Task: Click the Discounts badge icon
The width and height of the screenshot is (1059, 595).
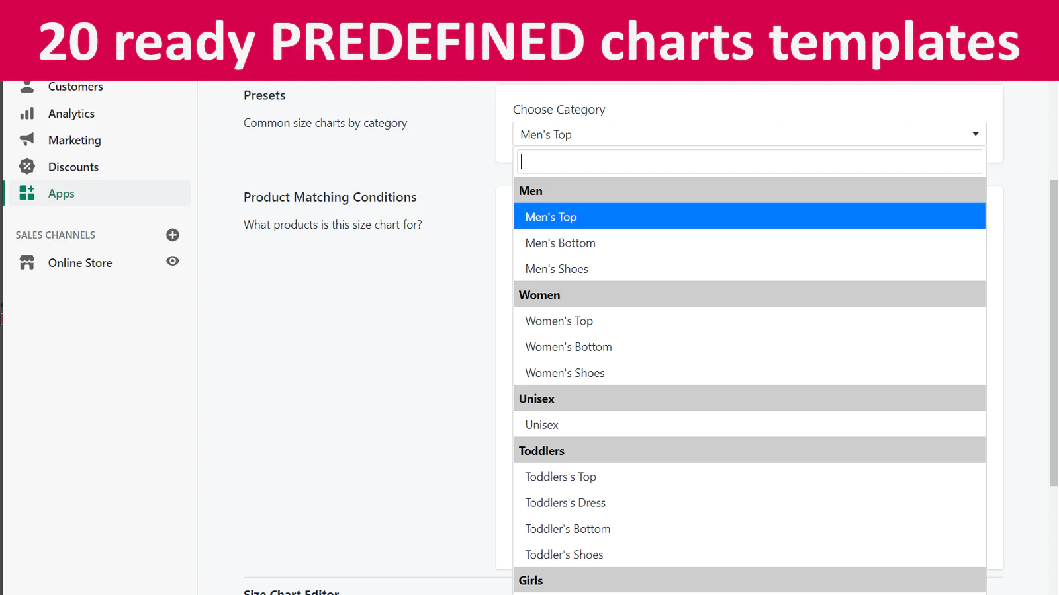Action: click(x=27, y=167)
